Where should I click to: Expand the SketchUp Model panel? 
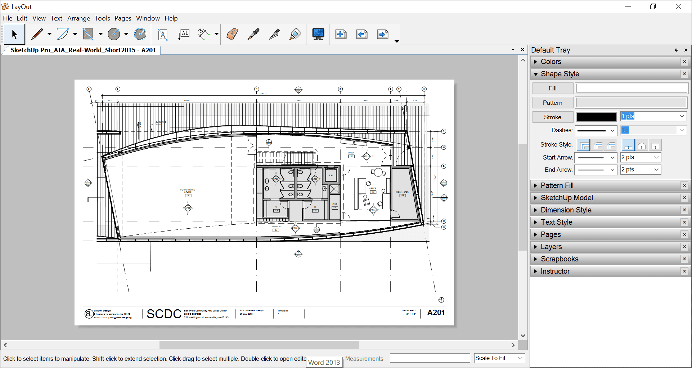[x=566, y=198]
